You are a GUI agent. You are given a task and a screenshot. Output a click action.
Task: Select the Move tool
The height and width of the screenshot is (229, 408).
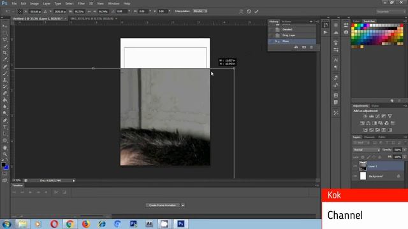click(x=4, y=26)
